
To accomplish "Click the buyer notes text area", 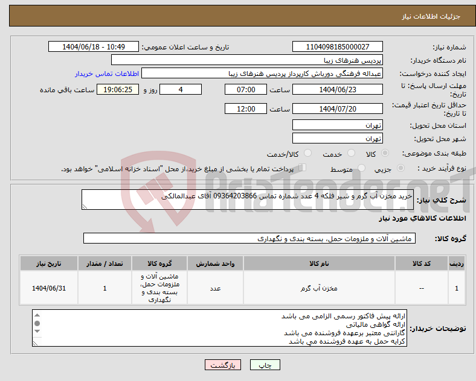I will click(219, 328).
